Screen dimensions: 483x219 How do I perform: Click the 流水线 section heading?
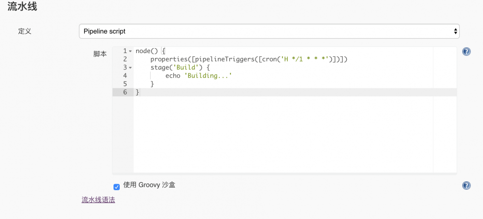coord(22,7)
